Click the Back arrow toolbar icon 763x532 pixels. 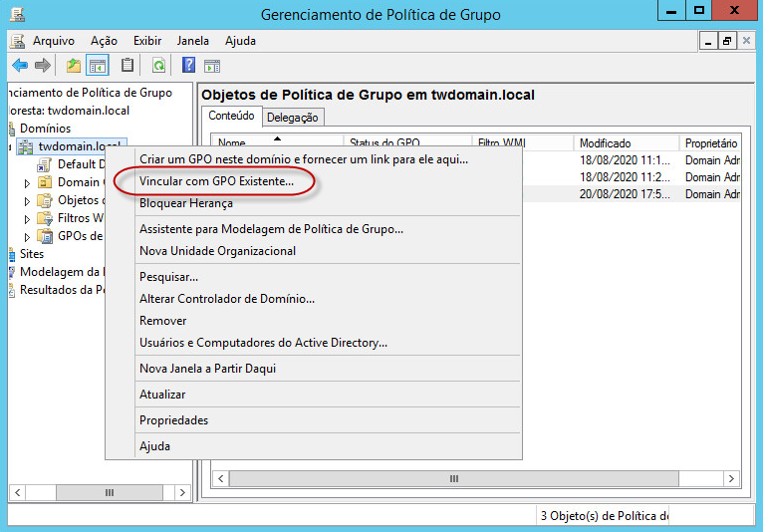click(20, 65)
